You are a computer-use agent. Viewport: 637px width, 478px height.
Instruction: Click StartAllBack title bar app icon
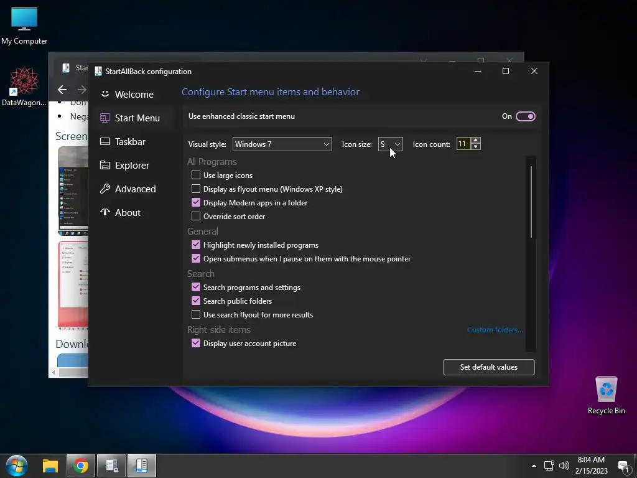click(x=98, y=71)
